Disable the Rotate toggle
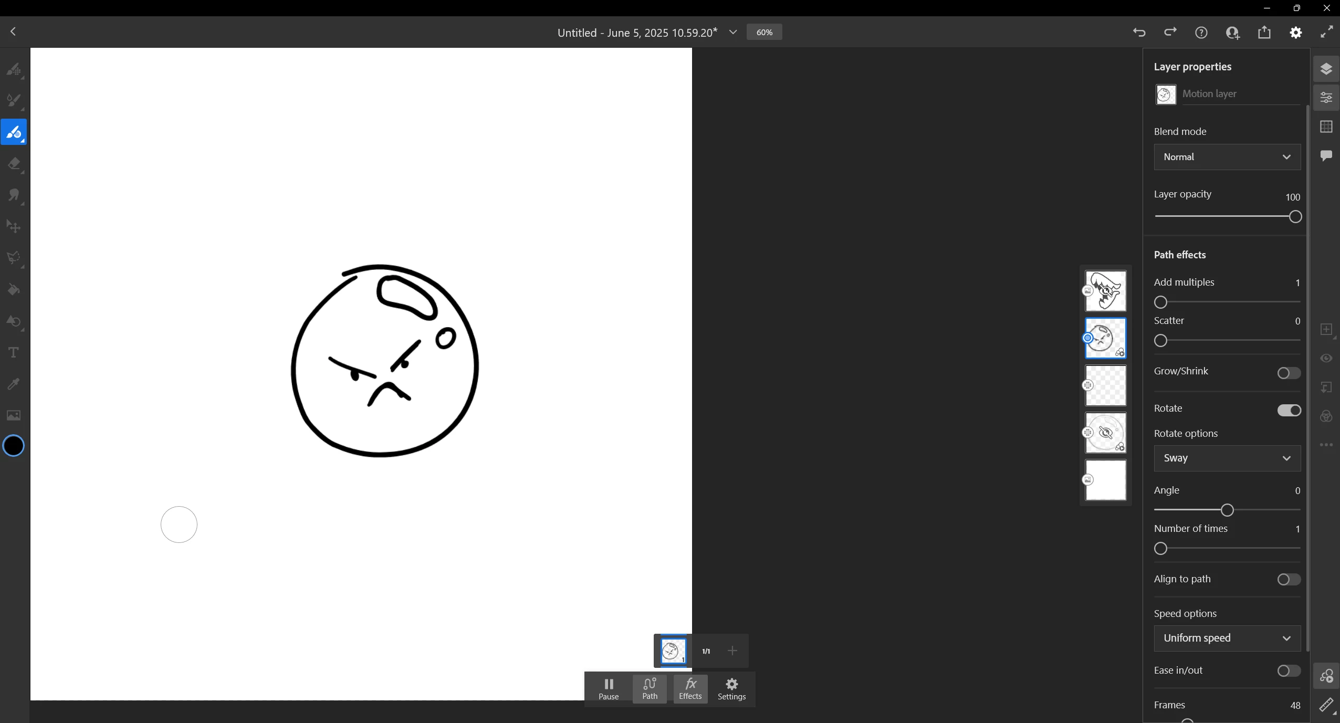 click(1289, 411)
